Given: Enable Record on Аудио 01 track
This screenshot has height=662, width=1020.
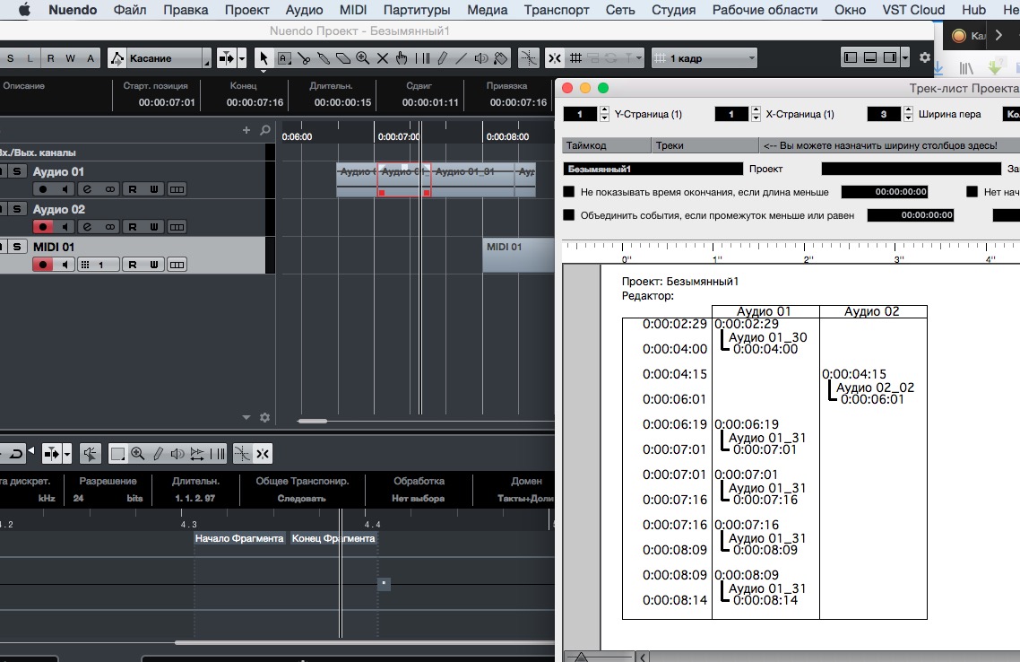Looking at the screenshot, I should pyautogui.click(x=43, y=189).
